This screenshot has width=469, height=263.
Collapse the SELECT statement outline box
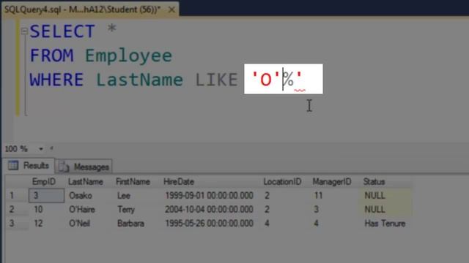(x=24, y=31)
